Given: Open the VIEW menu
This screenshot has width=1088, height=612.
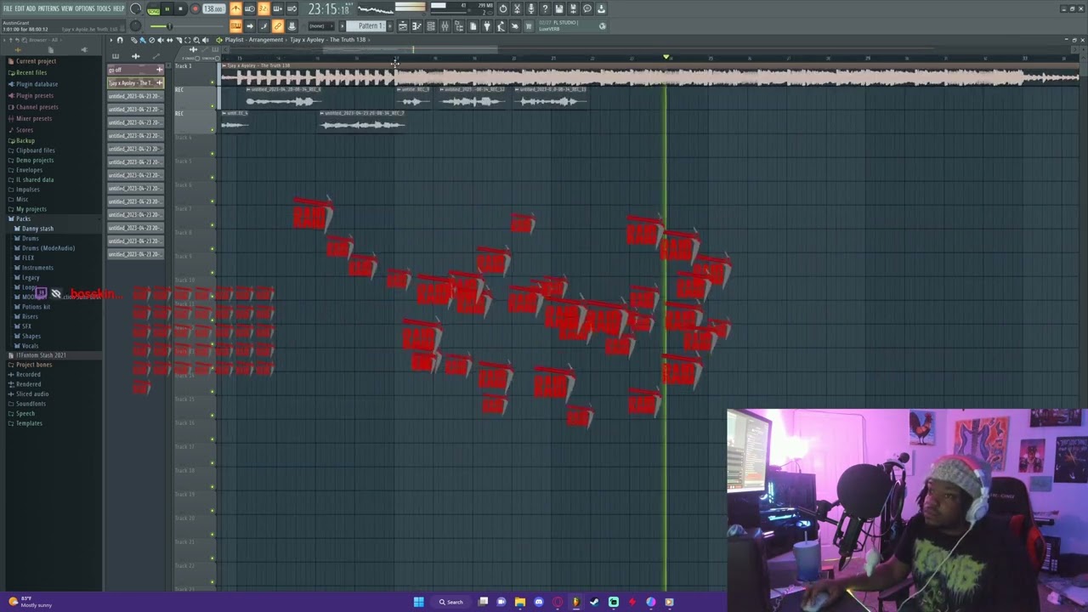Looking at the screenshot, I should click(67, 8).
